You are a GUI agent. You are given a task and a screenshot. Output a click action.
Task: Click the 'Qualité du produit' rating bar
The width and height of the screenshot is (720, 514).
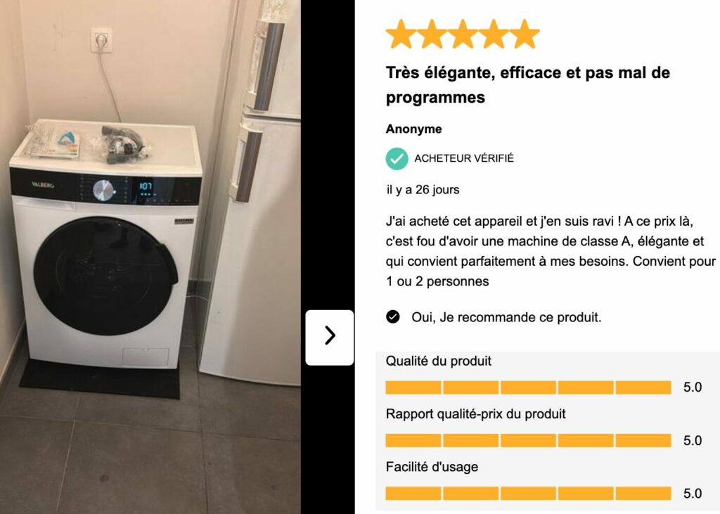[528, 387]
